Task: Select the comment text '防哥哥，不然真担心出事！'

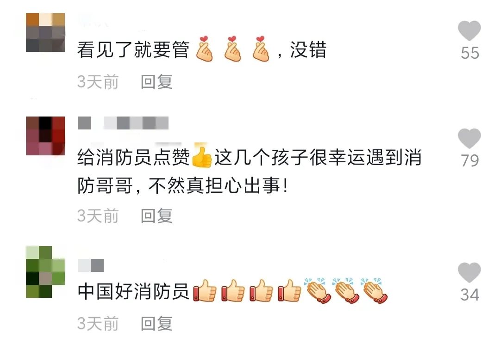Action: tap(183, 185)
